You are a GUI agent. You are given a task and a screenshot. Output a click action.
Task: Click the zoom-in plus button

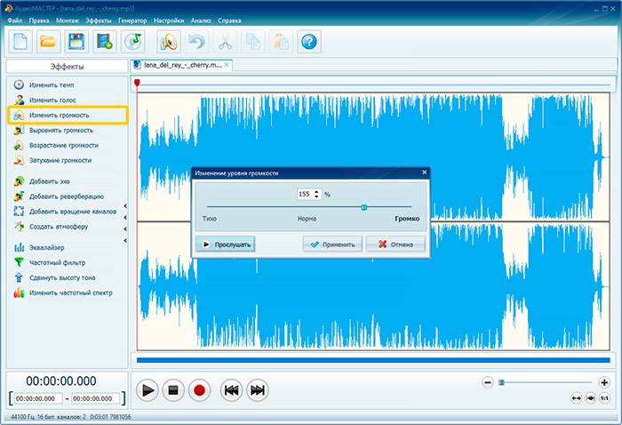pos(604,382)
